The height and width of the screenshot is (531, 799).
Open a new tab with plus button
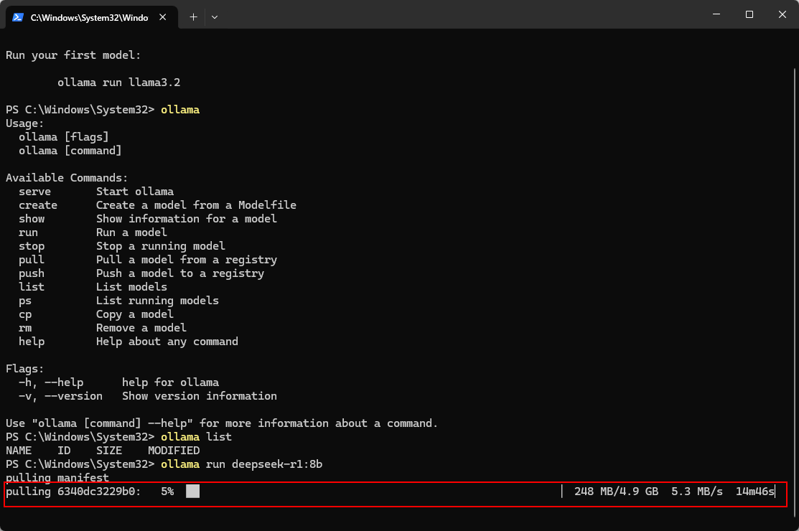point(193,17)
